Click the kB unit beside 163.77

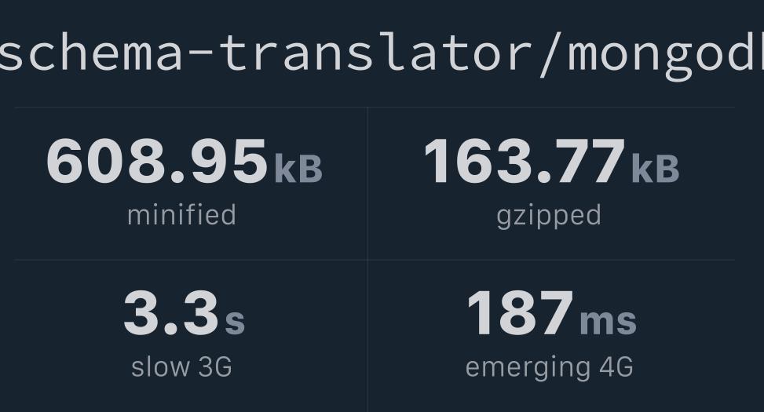click(x=655, y=169)
